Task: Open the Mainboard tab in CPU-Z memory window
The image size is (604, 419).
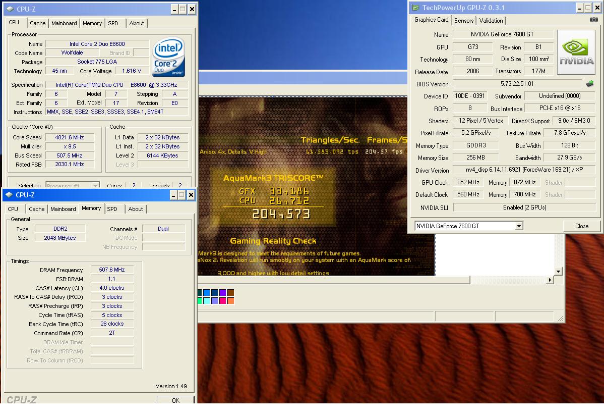Action: tap(63, 209)
